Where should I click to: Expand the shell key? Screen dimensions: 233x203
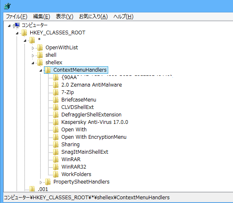33,56
